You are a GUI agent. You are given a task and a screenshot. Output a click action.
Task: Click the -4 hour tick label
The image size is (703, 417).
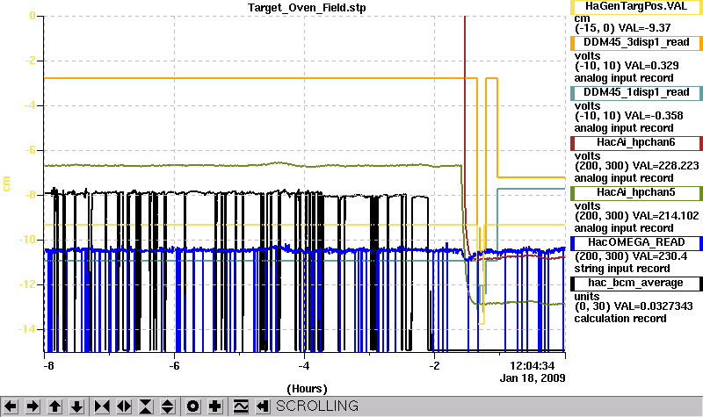click(x=304, y=366)
